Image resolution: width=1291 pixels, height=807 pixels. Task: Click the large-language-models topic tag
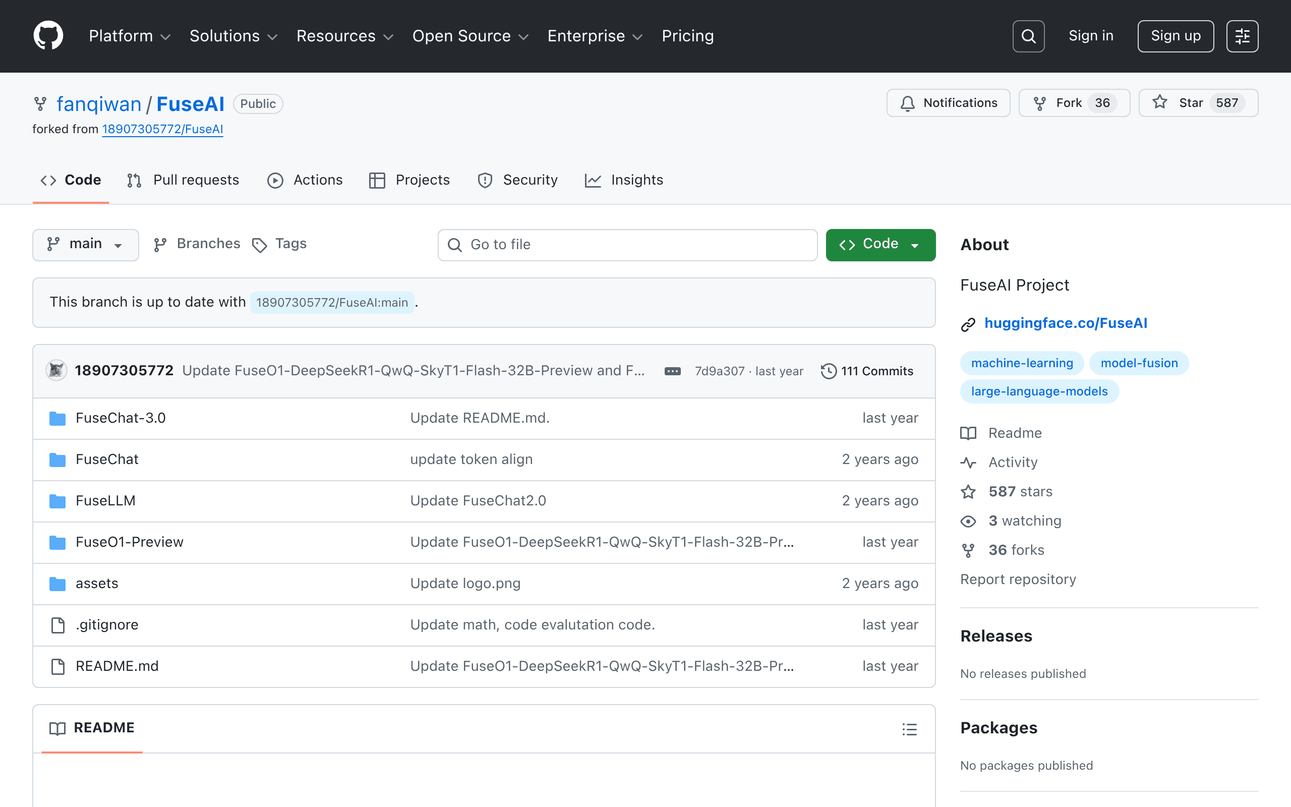click(x=1039, y=391)
